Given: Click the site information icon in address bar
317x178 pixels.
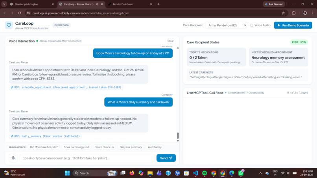Looking at the screenshot, I should (28, 13).
